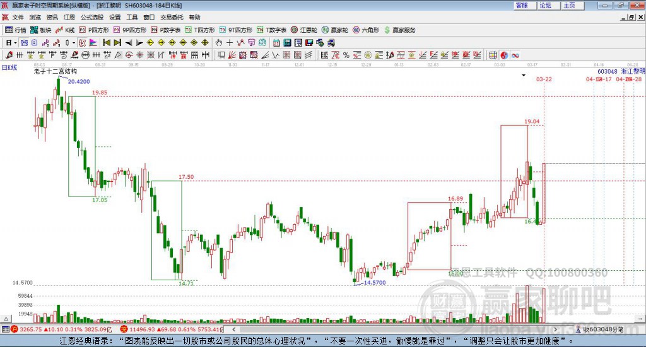Toggle the highlighted 权 adjustment icon
Image resolution: width=646 pixels, height=347 pixels.
point(83,43)
